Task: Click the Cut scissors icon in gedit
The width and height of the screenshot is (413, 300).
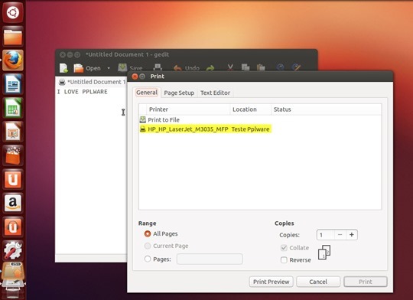Action: click(230, 67)
